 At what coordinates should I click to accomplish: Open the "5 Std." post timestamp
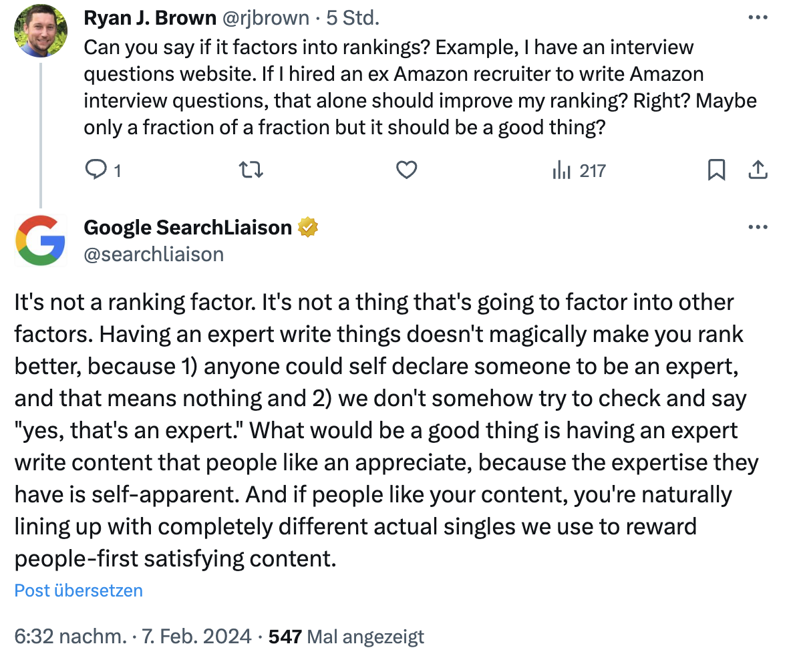click(x=353, y=19)
